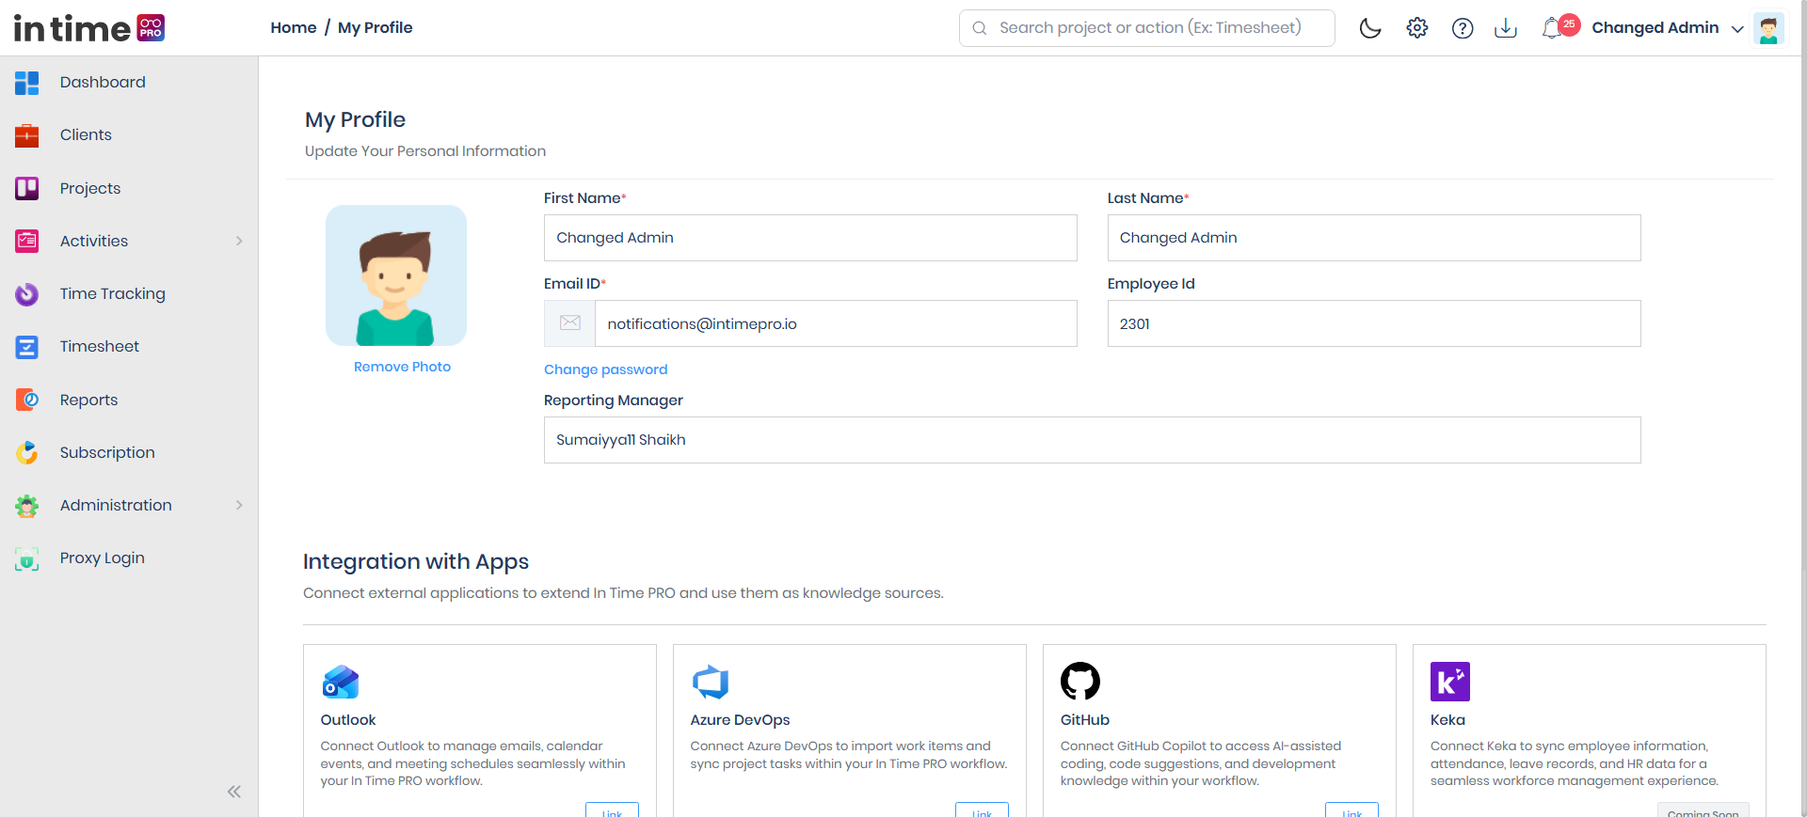Image resolution: width=1807 pixels, height=817 pixels.
Task: Click the Last Name input field
Action: (x=1374, y=238)
